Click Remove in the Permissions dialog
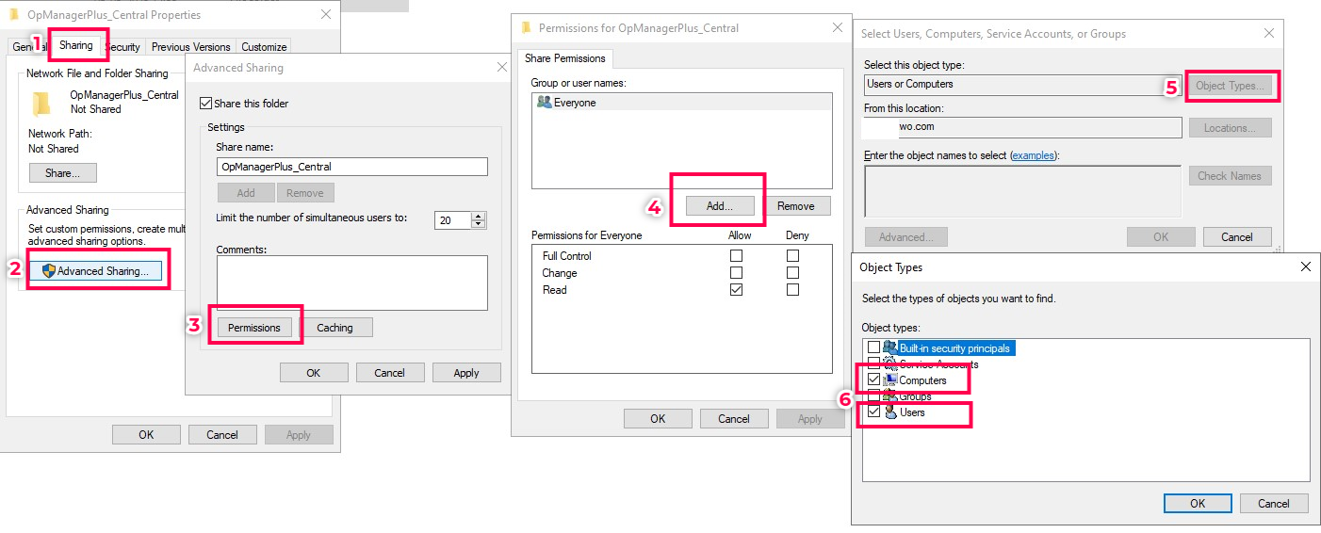This screenshot has width=1321, height=533. [x=796, y=205]
